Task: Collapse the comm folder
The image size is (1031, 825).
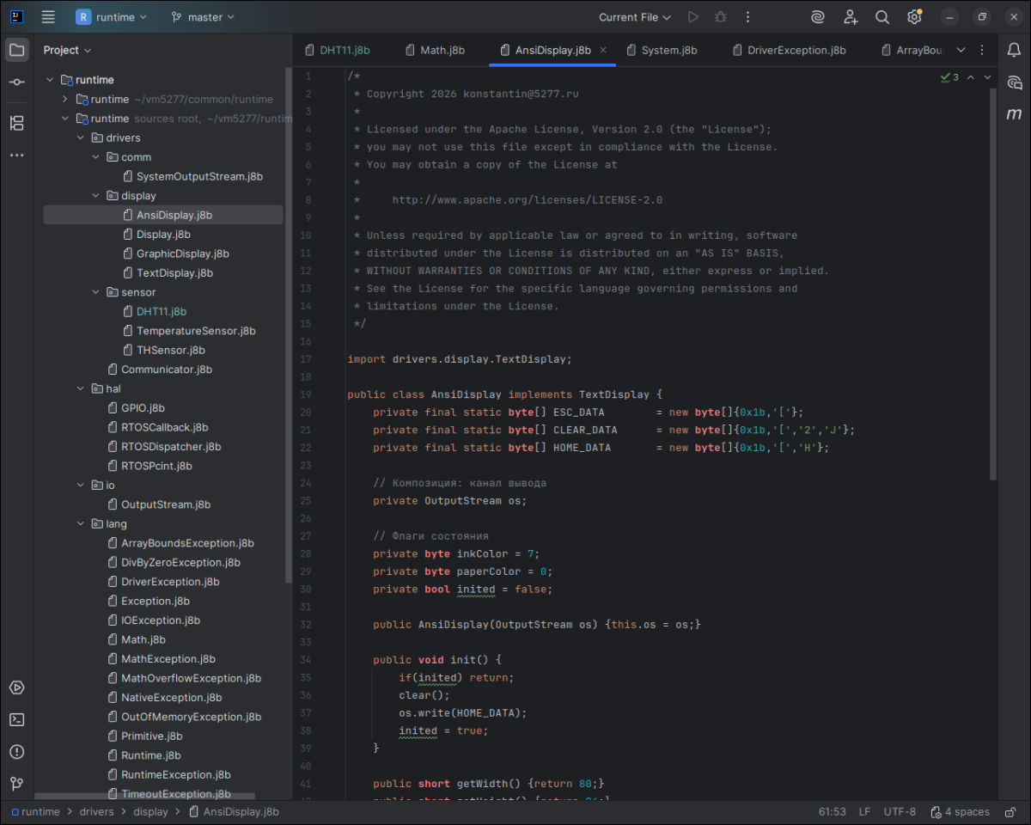Action: (x=96, y=157)
